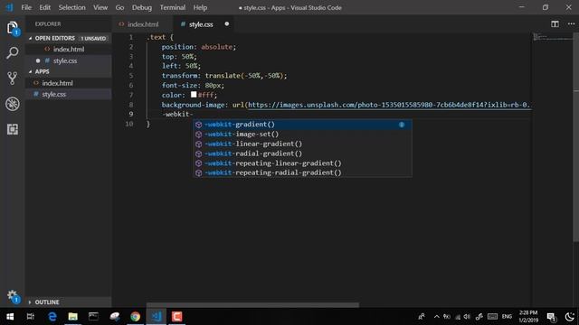
Task: Click the vertical editor scrollbar
Action: 575,137
